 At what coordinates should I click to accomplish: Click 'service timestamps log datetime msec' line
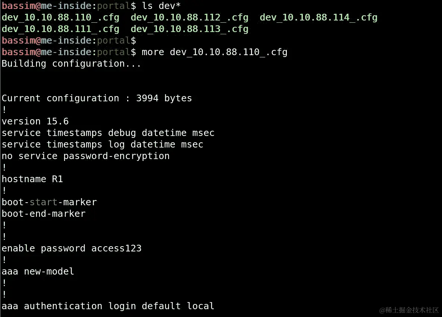click(x=102, y=145)
